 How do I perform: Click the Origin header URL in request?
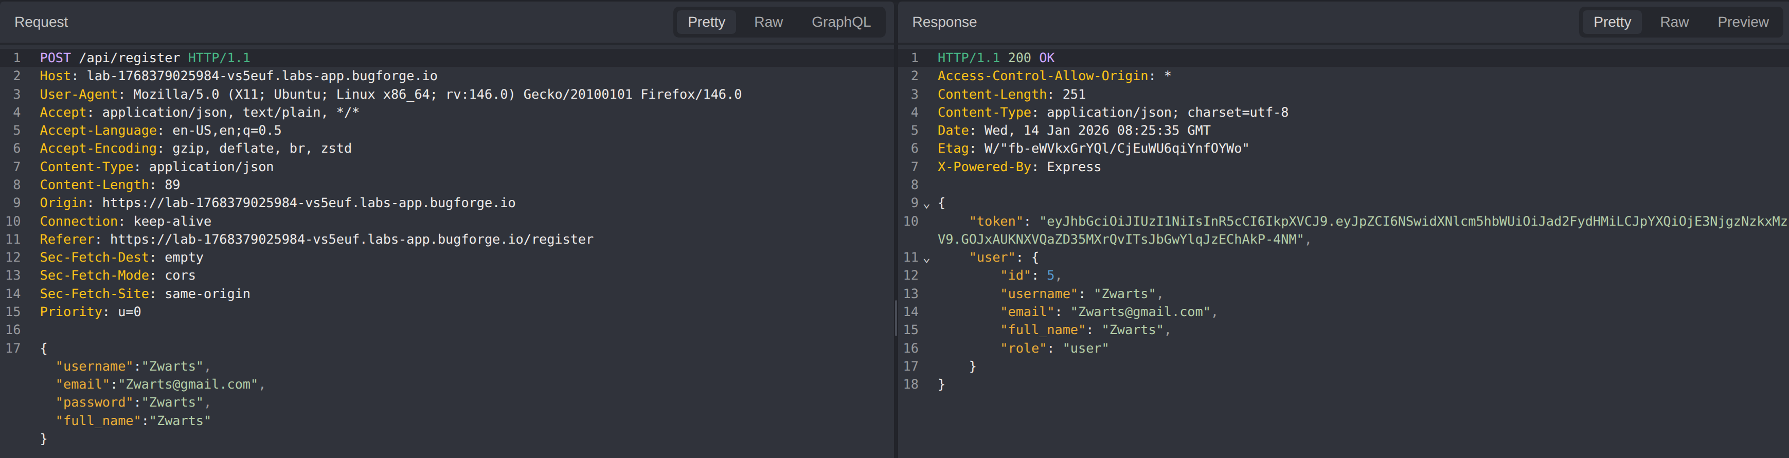click(308, 203)
